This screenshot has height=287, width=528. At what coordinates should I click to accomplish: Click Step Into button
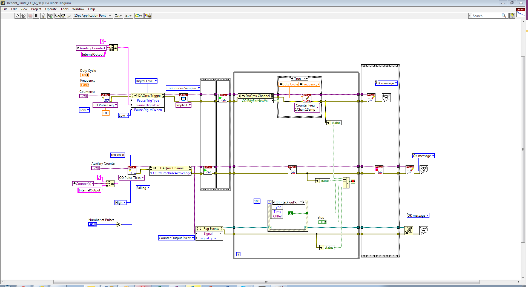tap(57, 16)
